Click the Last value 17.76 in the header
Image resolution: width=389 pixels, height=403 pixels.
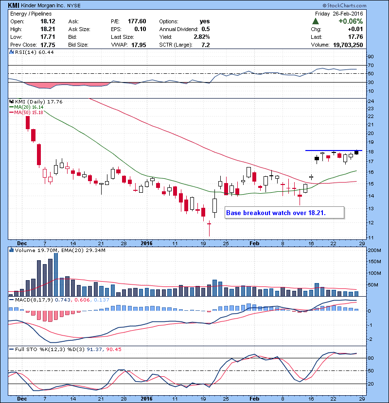[x=355, y=37]
